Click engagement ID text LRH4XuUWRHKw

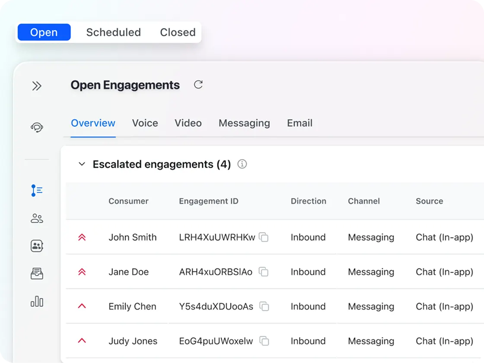click(217, 237)
